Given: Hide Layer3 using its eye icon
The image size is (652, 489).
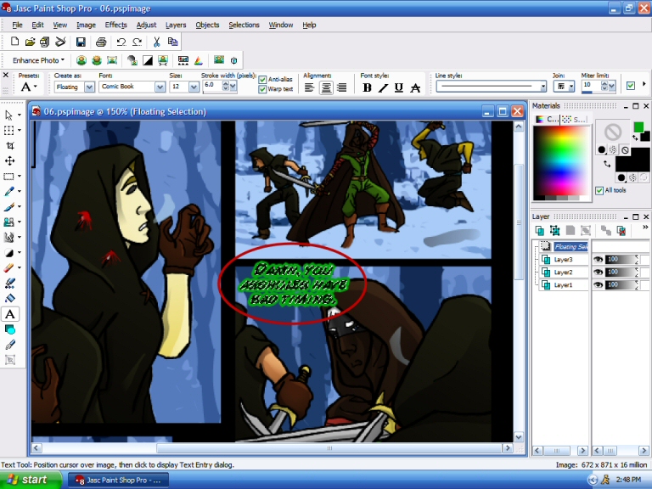Looking at the screenshot, I should 599,259.
